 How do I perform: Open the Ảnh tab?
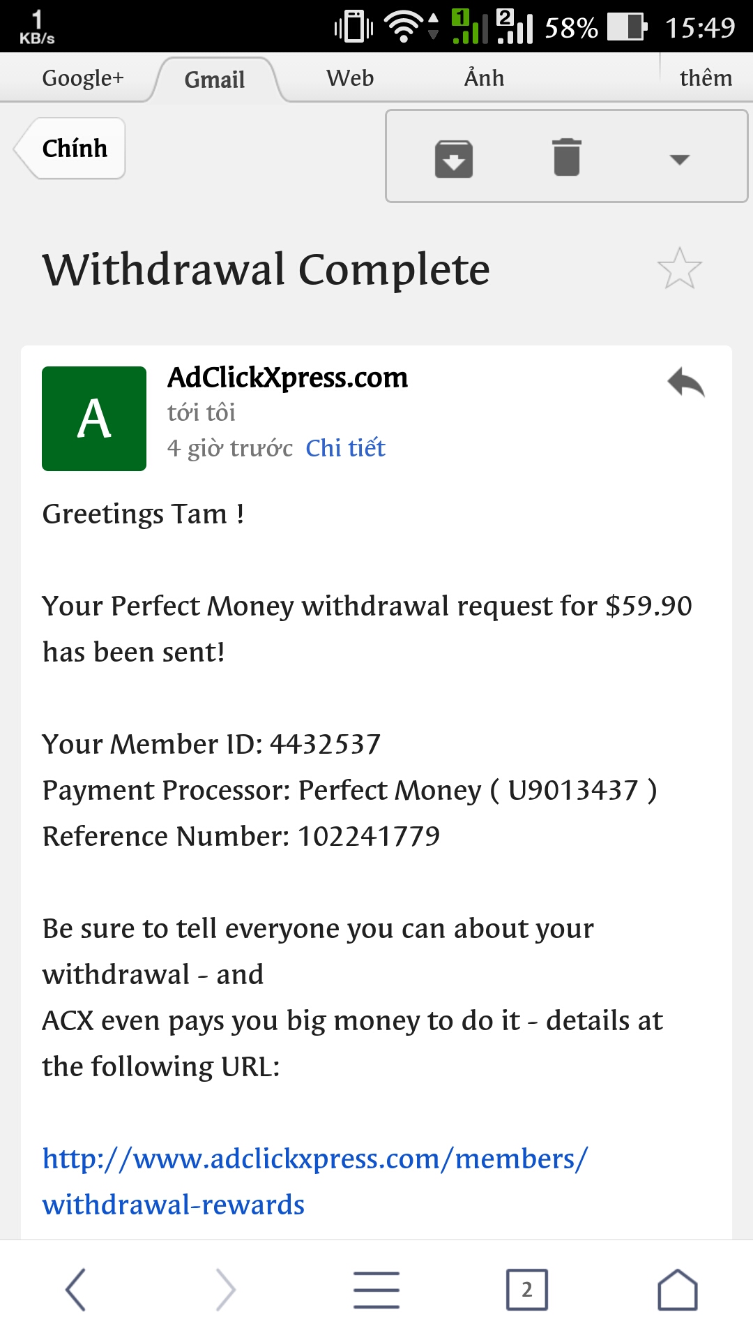point(484,78)
